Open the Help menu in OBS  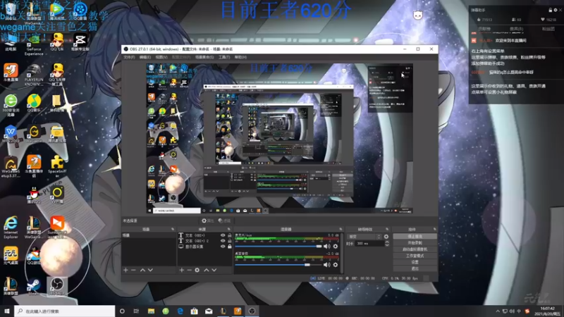pos(240,57)
